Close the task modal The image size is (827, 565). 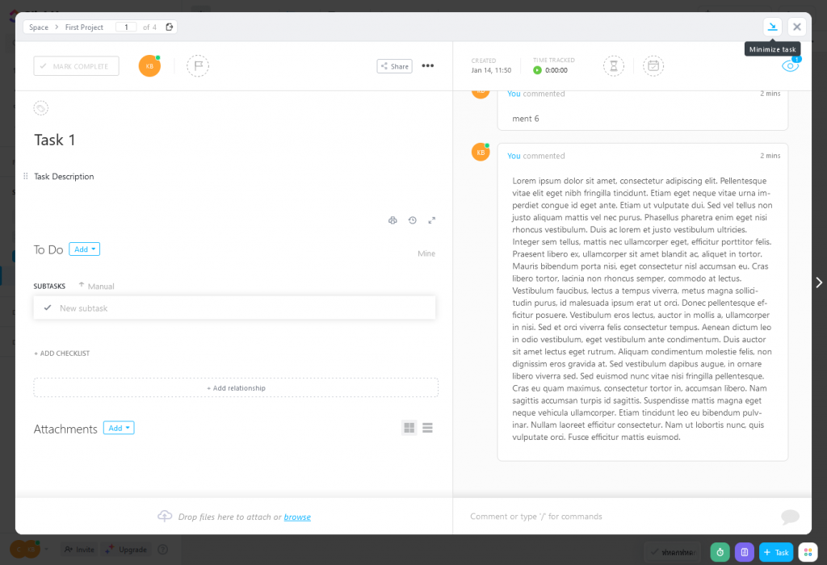(x=796, y=27)
